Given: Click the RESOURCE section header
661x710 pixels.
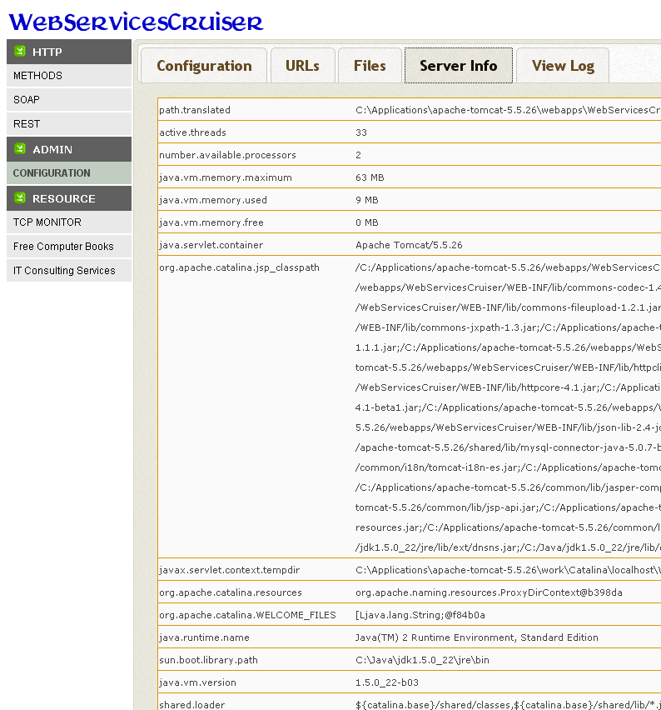Looking at the screenshot, I should pyautogui.click(x=69, y=198).
